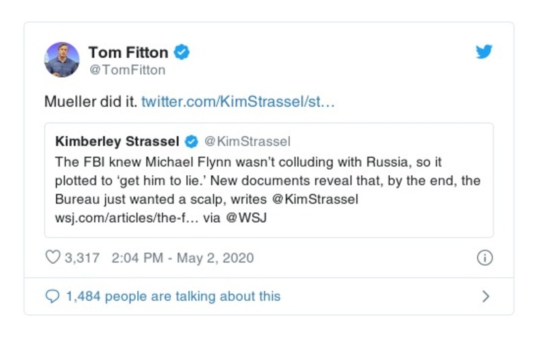Click the right chevron arrow
The width and height of the screenshot is (538, 337).
click(486, 296)
